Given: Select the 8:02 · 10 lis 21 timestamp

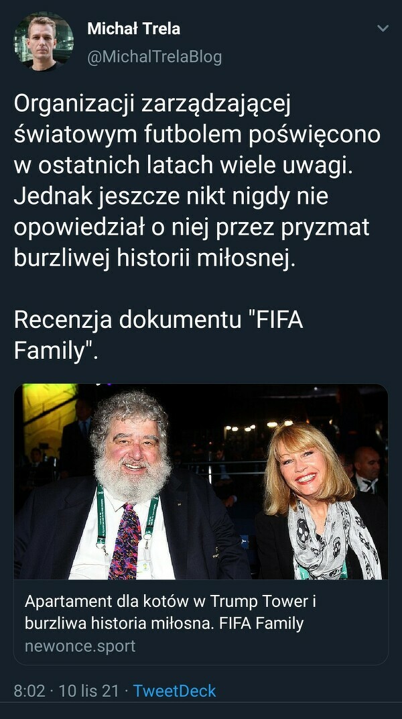Looking at the screenshot, I should tap(66, 691).
